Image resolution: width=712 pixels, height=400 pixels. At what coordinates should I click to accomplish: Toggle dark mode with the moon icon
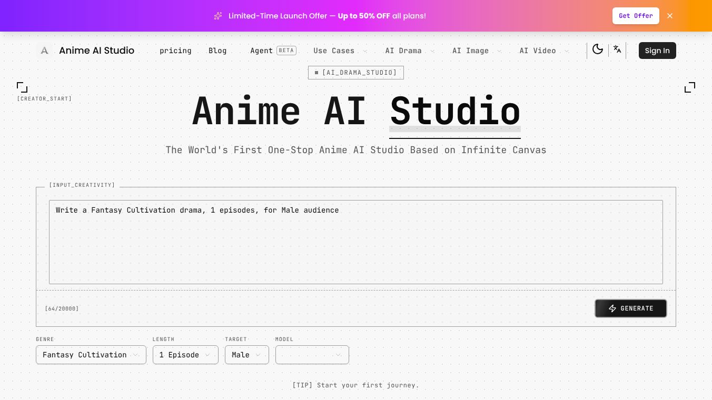(x=598, y=49)
